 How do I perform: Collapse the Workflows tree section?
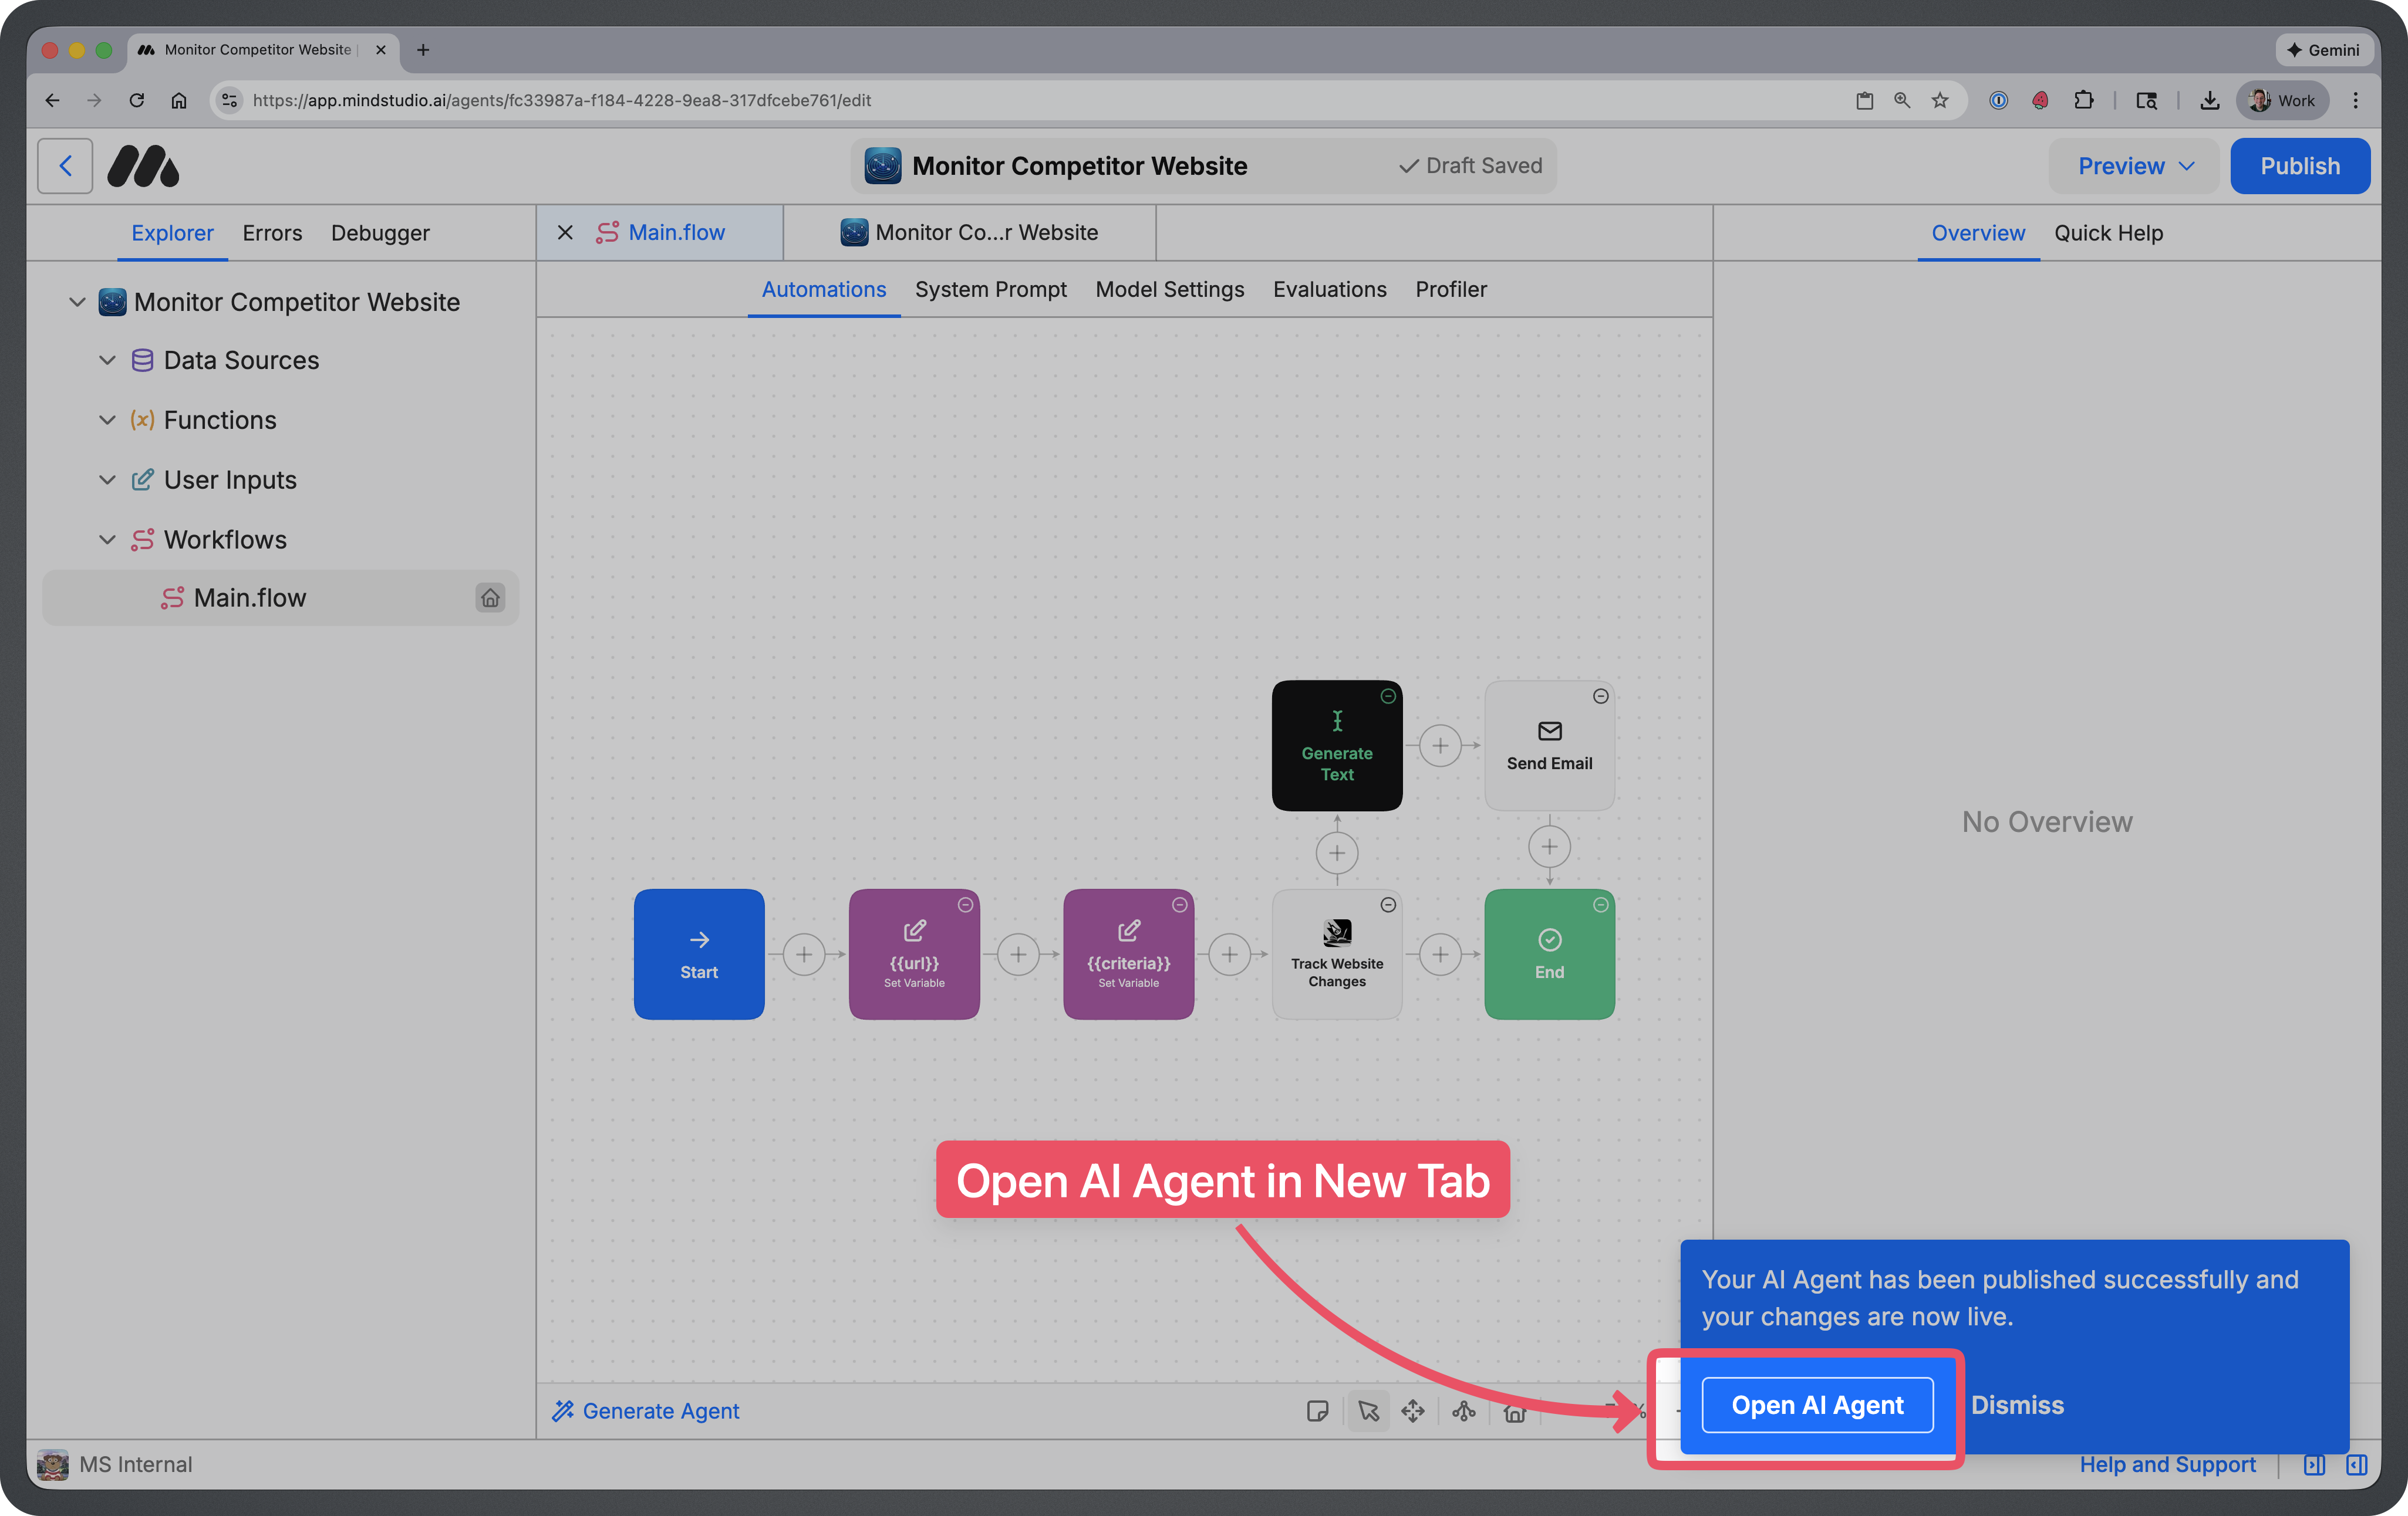108,539
